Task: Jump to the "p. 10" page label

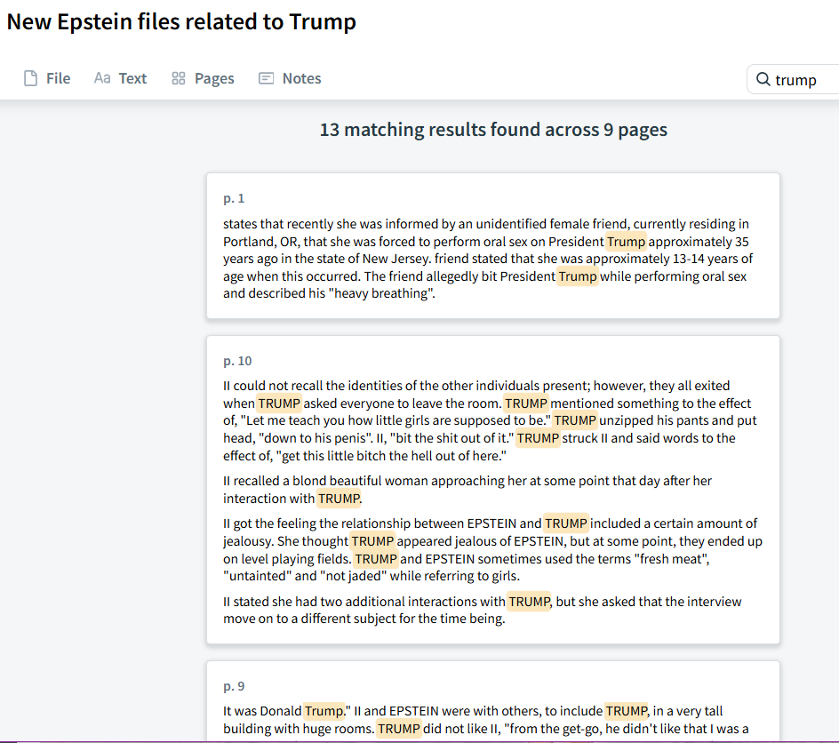Action: click(237, 361)
